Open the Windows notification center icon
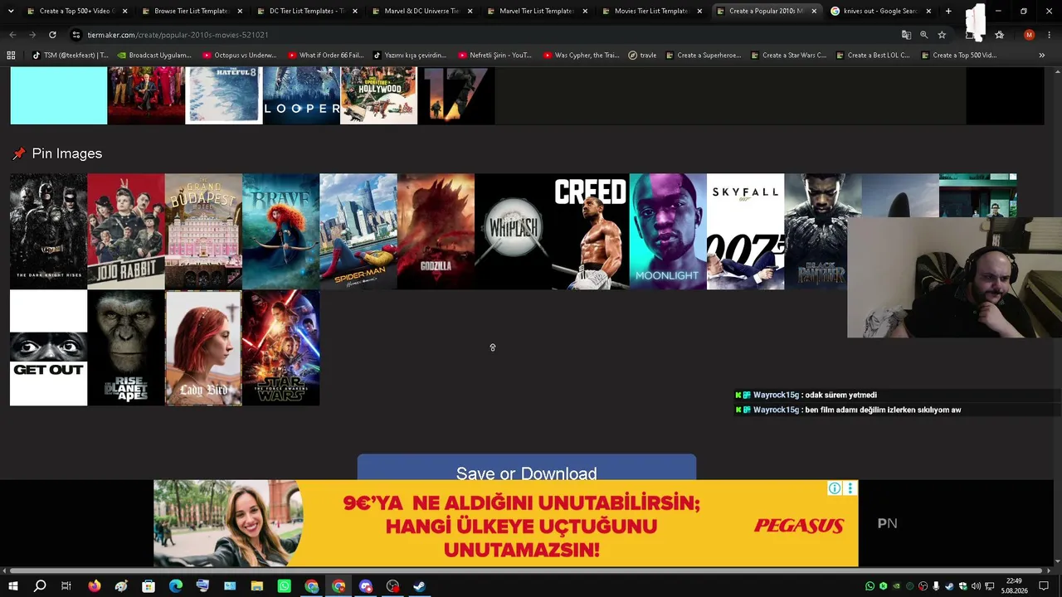 point(1044,586)
